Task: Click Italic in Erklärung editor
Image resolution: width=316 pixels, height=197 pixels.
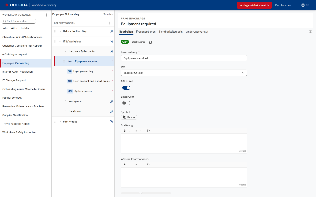Action: click(130, 131)
